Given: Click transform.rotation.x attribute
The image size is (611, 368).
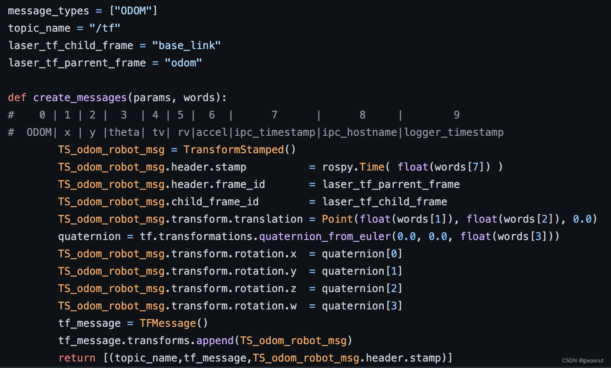Looking at the screenshot, I should tap(234, 254).
